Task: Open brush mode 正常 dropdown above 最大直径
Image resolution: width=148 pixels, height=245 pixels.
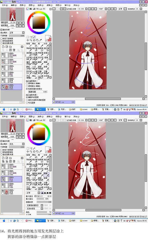Action: (33, 193)
